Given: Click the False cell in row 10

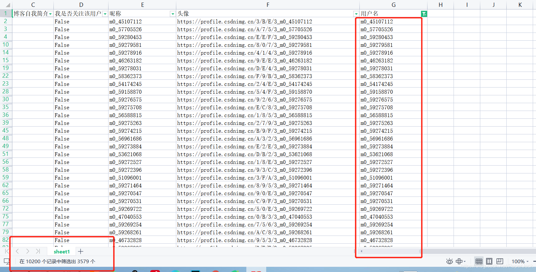Looking at the screenshot, I should [81, 45].
